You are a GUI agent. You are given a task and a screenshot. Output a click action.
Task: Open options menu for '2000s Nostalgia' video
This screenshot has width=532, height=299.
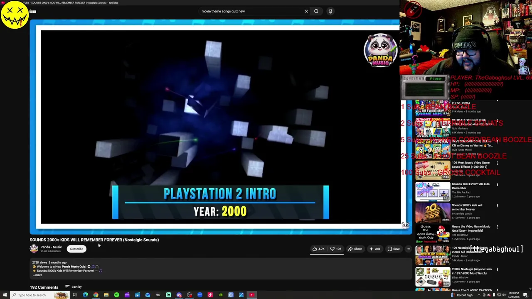[497, 270]
